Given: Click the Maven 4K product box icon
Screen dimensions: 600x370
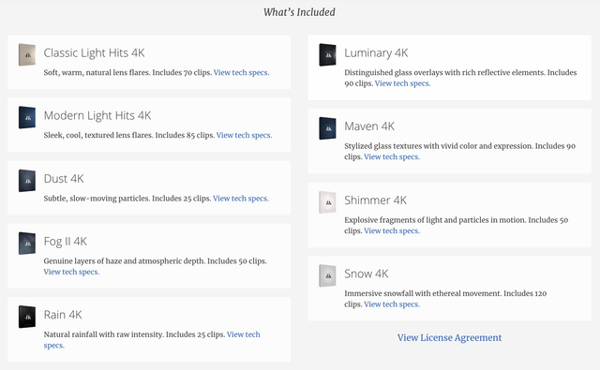Looking at the screenshot, I should [327, 128].
